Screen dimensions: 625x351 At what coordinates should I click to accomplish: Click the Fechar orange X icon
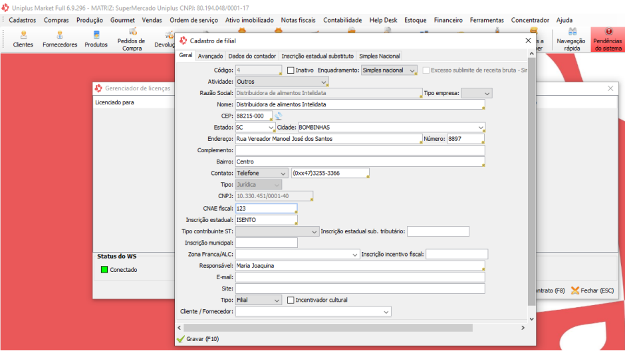(x=574, y=291)
